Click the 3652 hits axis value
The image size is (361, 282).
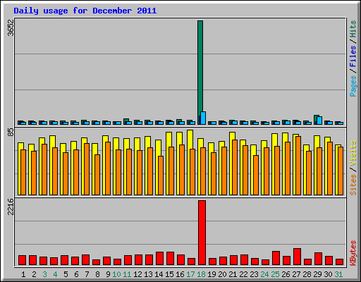coord(11,27)
